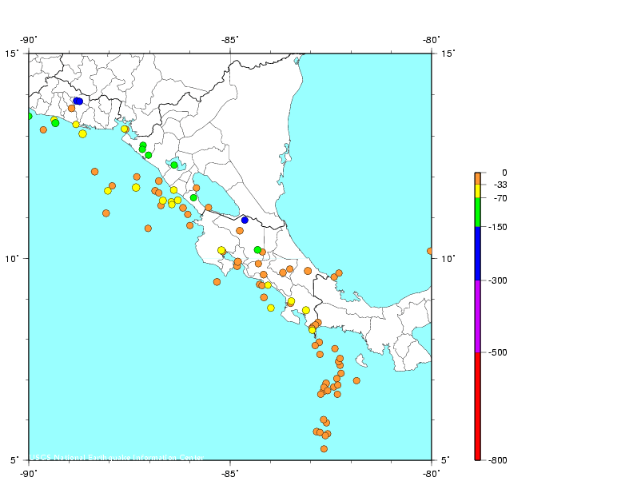This screenshot has width=633, height=489.
Task: Select the purple depth band in the legend
Action: (477, 316)
